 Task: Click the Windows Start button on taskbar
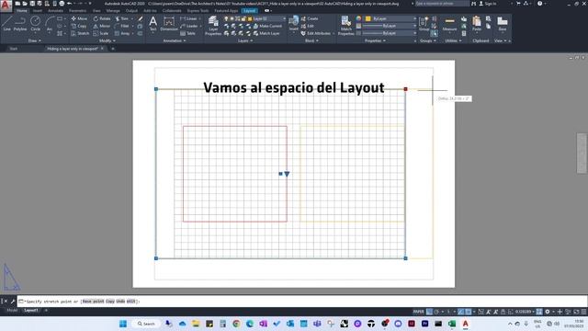(x=123, y=324)
